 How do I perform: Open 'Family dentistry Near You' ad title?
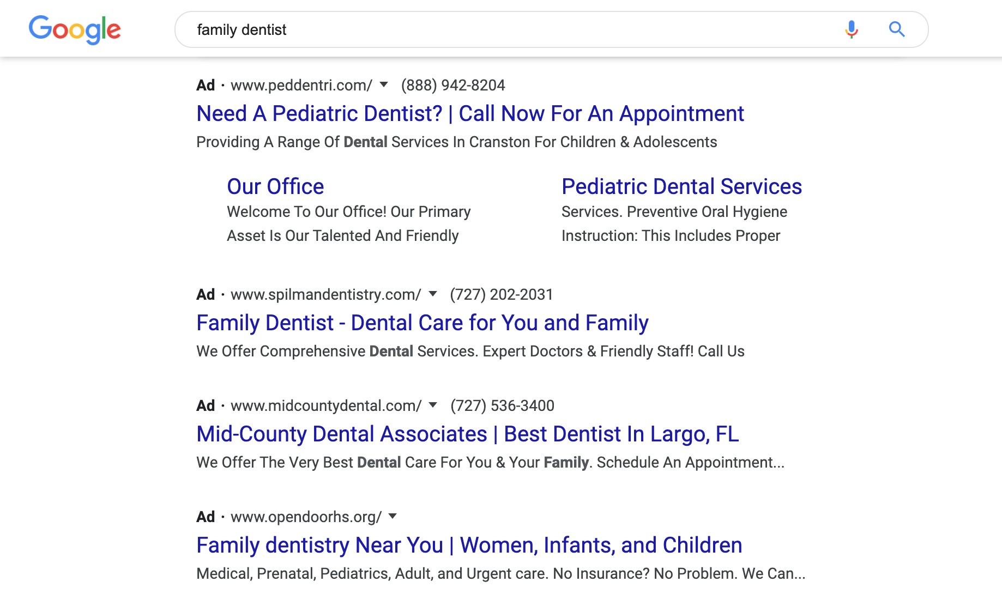tap(469, 545)
